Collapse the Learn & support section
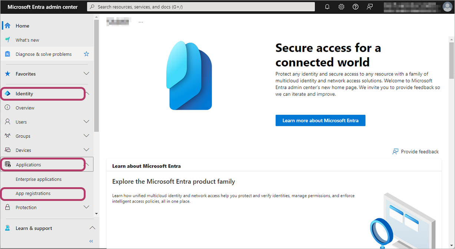The width and height of the screenshot is (455, 249). click(92, 228)
